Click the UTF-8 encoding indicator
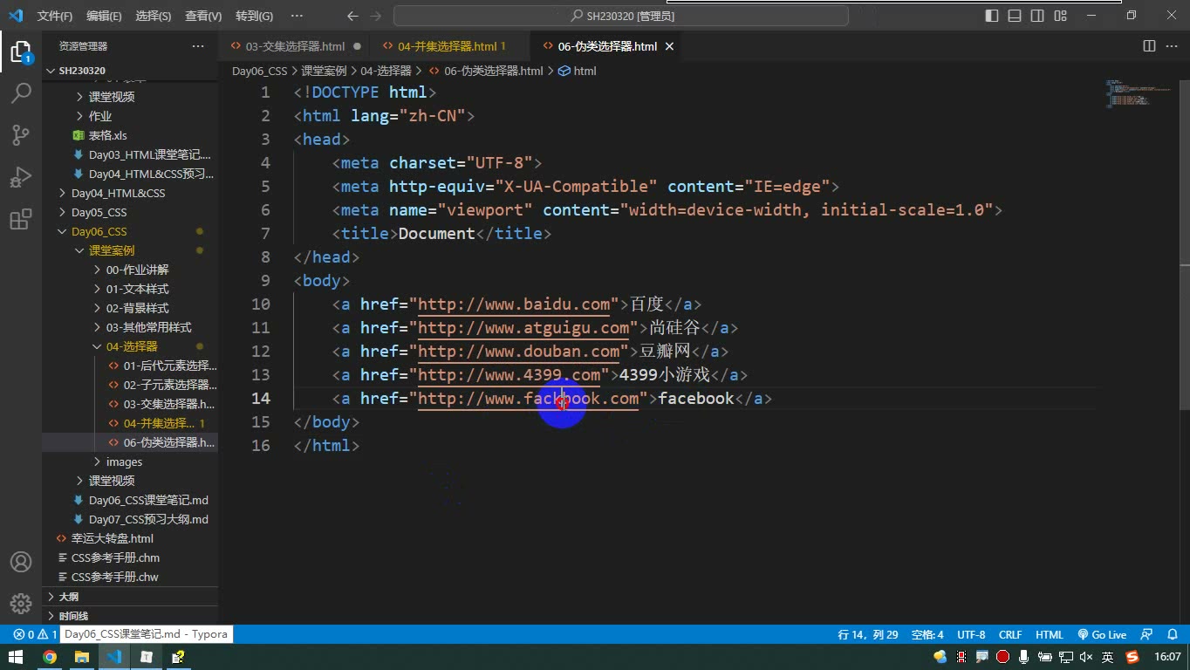 971,634
